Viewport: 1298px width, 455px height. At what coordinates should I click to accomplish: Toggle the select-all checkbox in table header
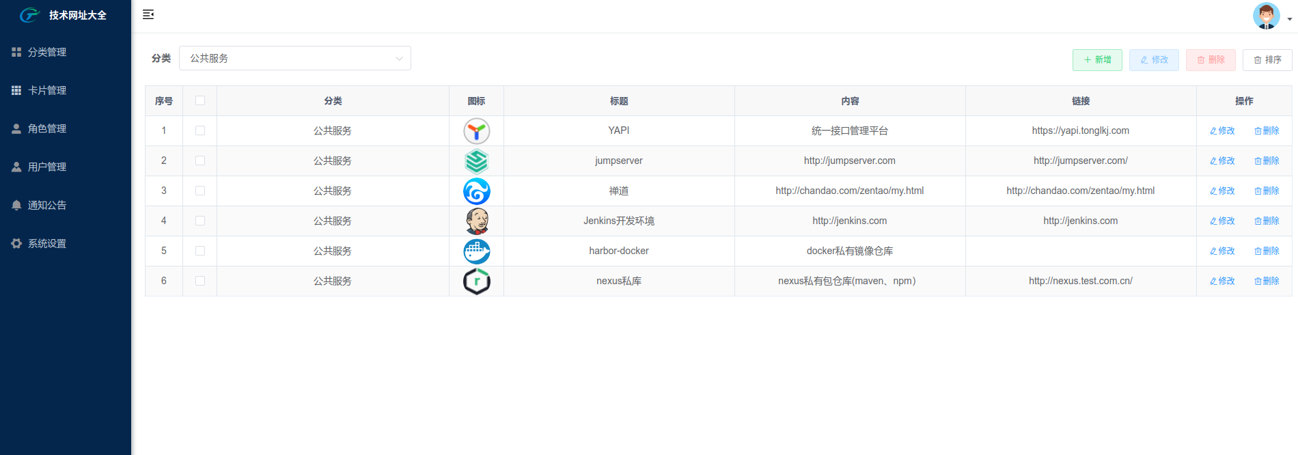click(x=200, y=100)
